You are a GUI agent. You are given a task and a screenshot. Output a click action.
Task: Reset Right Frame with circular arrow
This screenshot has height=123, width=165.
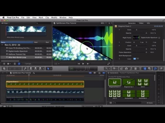[159, 38]
